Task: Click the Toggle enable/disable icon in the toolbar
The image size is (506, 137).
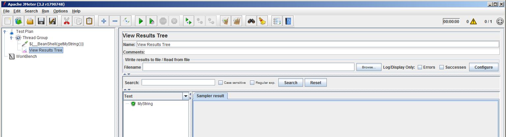Action: pyautogui.click(x=126, y=21)
